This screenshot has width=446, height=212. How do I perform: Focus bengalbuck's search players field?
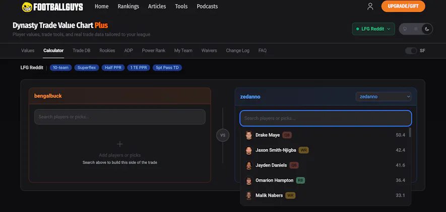pyautogui.click(x=120, y=117)
